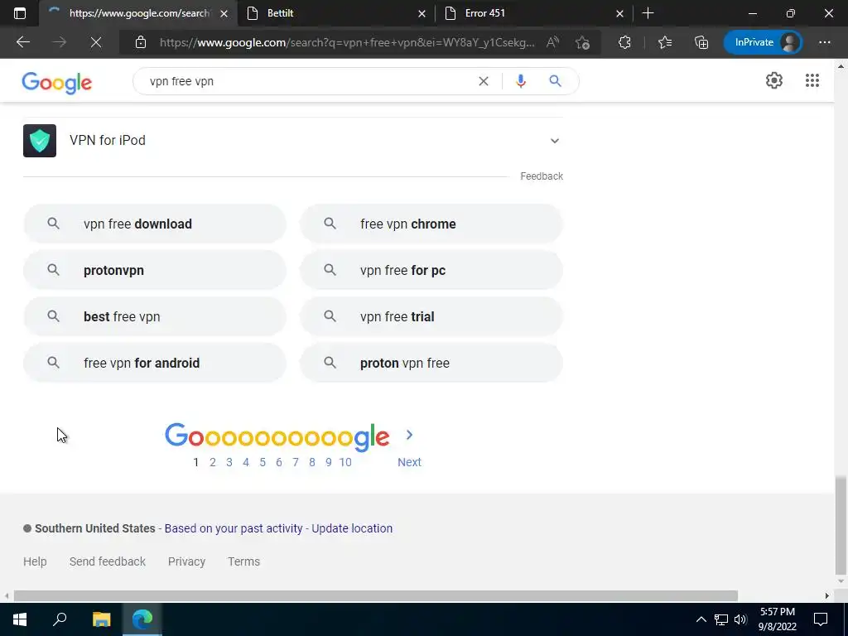Open the Terms footer link
The height and width of the screenshot is (636, 848).
pyautogui.click(x=244, y=561)
